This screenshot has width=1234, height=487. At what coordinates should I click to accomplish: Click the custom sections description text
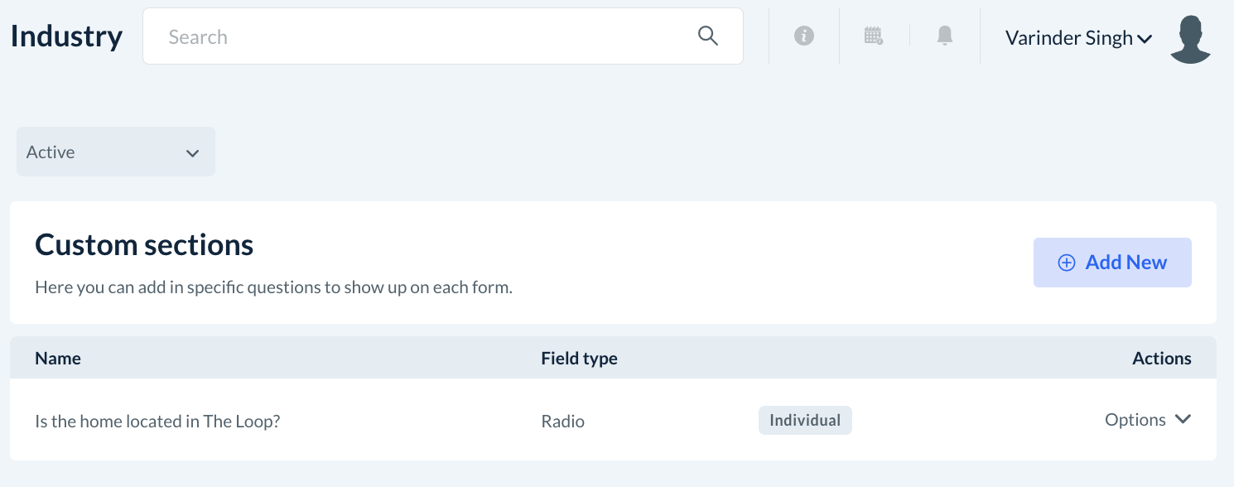pyautogui.click(x=273, y=288)
